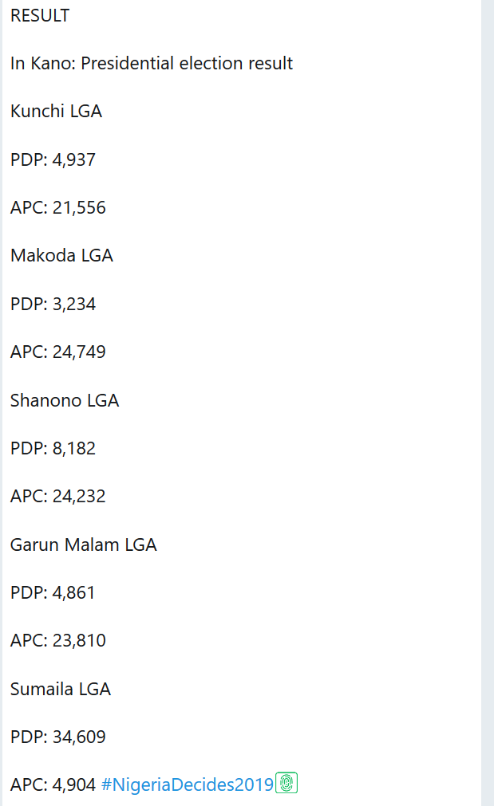Click the APC: 4,904 result text
494x806 pixels.
[53, 784]
